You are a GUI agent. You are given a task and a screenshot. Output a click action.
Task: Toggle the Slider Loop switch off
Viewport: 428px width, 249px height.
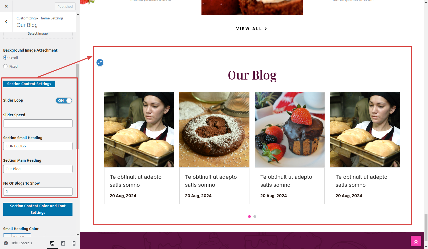point(64,101)
